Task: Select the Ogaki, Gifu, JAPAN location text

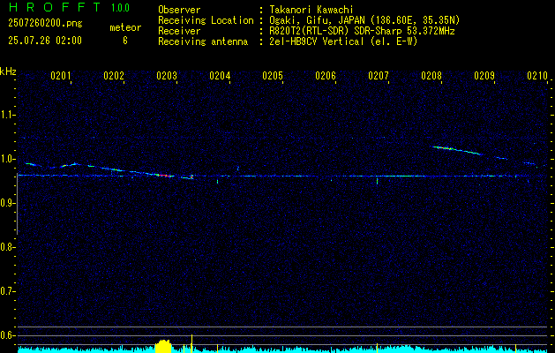Action: click(x=364, y=20)
